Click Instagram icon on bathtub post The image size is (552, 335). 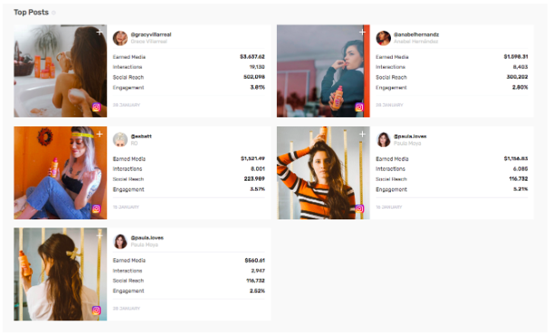(97, 107)
